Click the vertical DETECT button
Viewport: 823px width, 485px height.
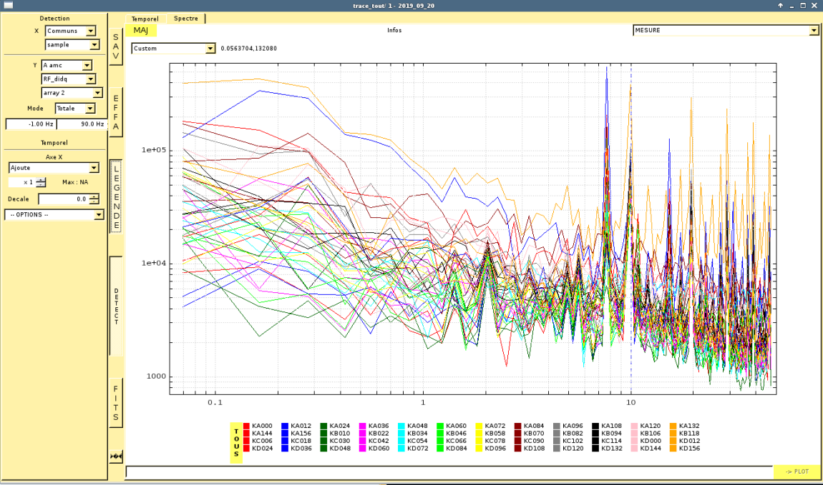click(x=116, y=306)
